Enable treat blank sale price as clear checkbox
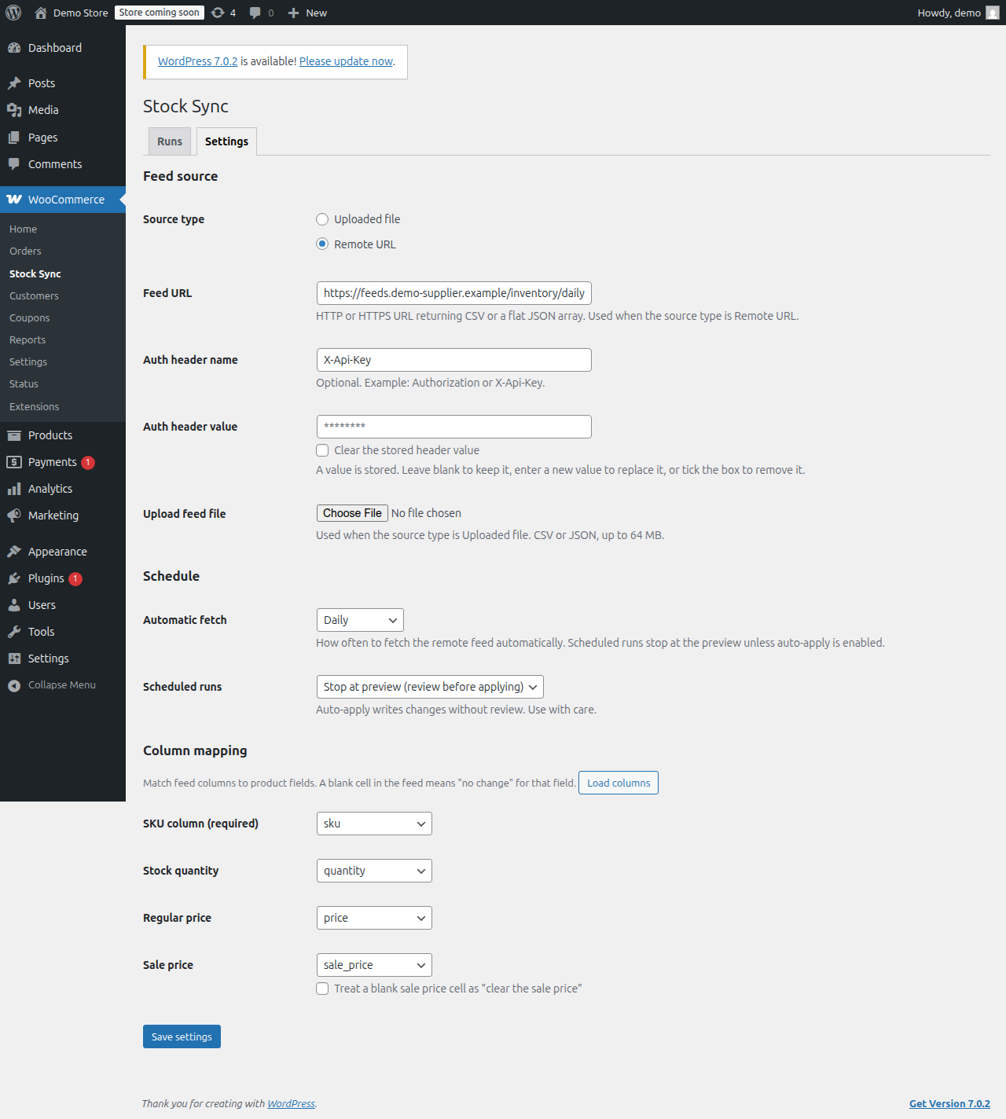This screenshot has width=1006, height=1119. pos(322,989)
